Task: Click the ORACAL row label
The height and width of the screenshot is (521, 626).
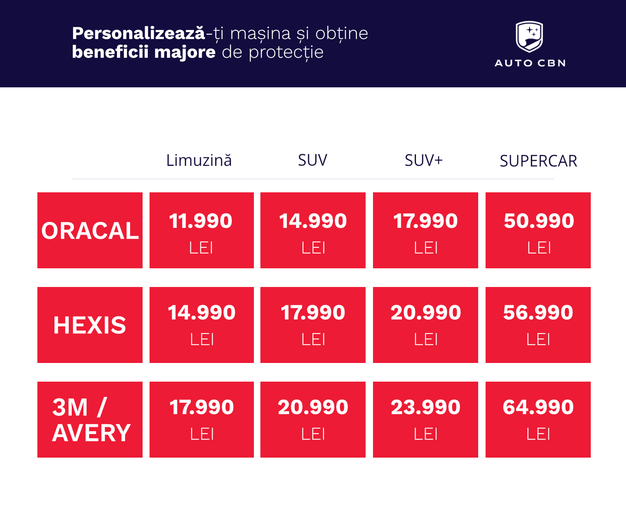Action: [x=90, y=231]
